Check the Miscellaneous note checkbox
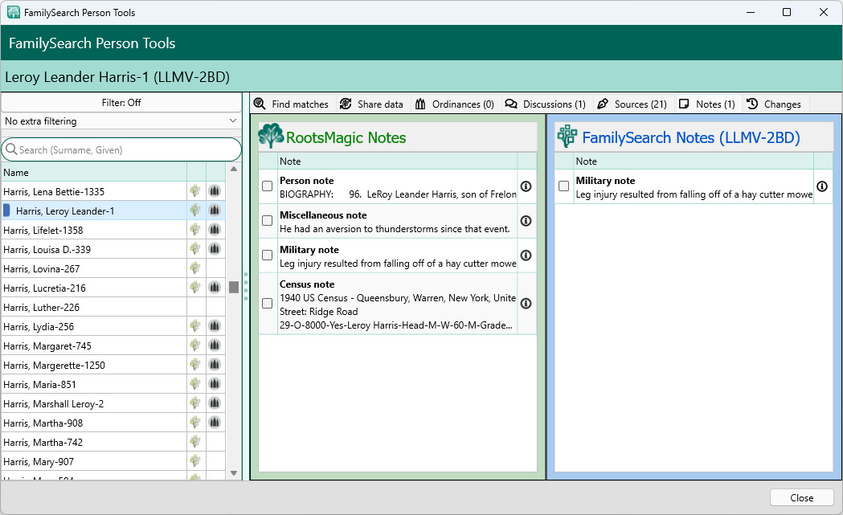The image size is (843, 515). pyautogui.click(x=267, y=220)
